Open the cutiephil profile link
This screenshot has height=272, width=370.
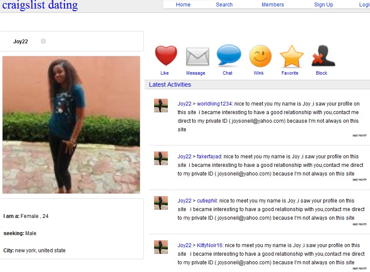point(207,201)
